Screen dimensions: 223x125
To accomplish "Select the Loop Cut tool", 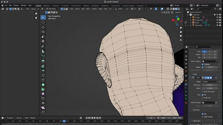I will [43, 75].
